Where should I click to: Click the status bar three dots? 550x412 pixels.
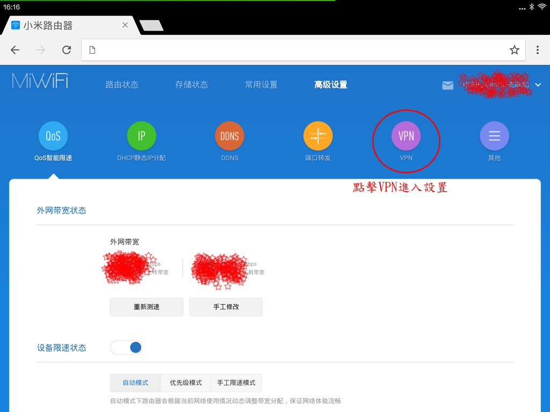pyautogui.click(x=522, y=9)
